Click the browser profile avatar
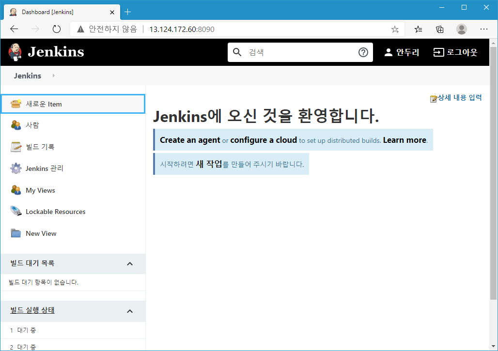Image resolution: width=498 pixels, height=351 pixels. pos(462,29)
